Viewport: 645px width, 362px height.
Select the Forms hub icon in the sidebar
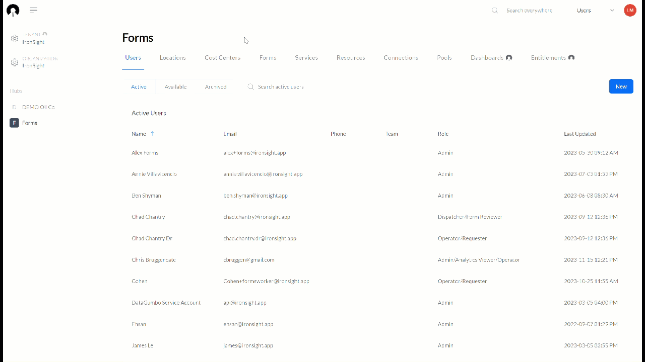click(x=14, y=123)
